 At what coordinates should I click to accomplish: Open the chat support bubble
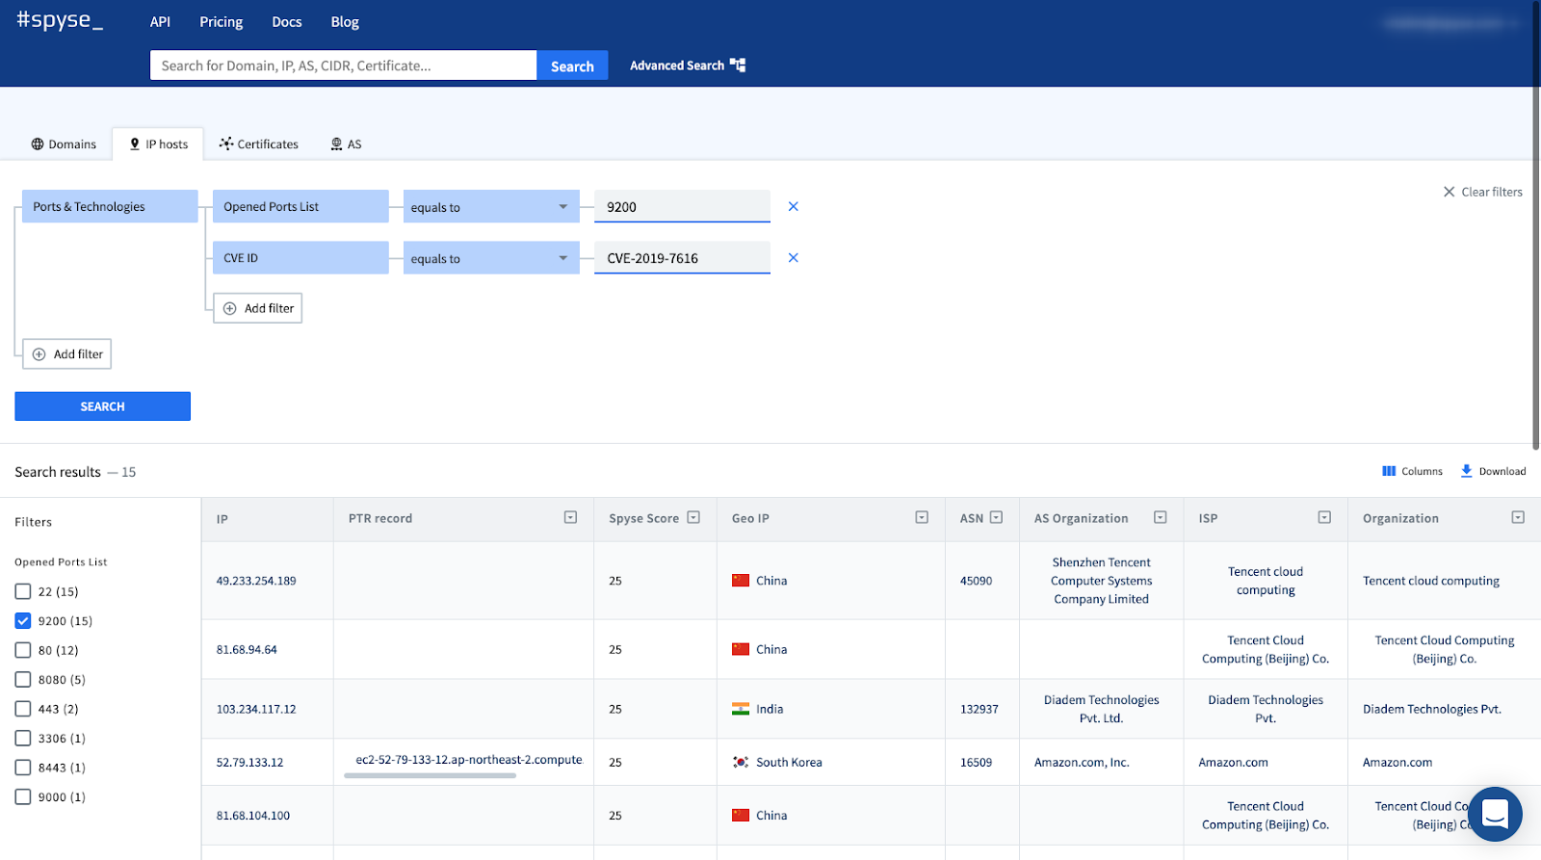pyautogui.click(x=1495, y=815)
